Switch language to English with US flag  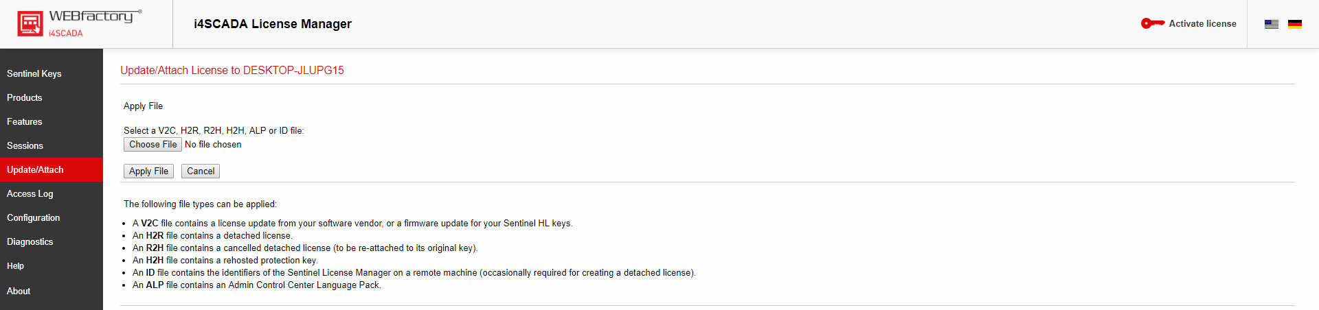(1272, 24)
